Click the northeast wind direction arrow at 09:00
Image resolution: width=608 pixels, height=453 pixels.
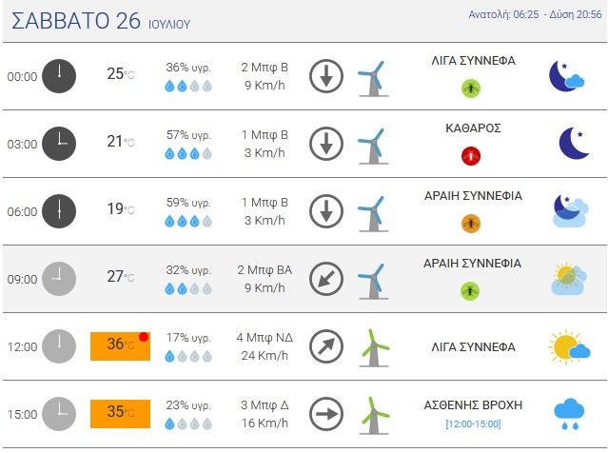click(326, 279)
